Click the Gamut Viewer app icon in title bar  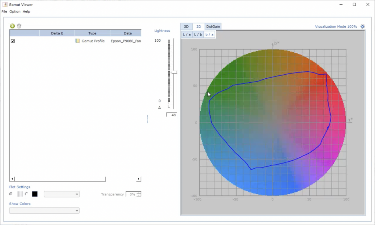click(5, 4)
